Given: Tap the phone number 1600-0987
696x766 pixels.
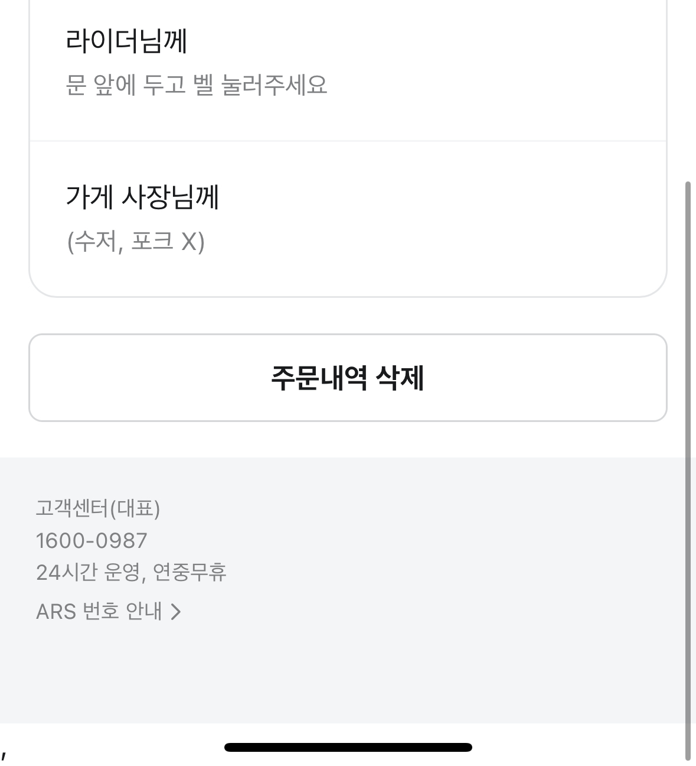Looking at the screenshot, I should pos(92,540).
